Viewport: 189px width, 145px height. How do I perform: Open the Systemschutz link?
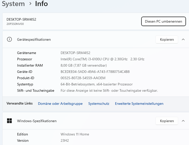click(99, 104)
